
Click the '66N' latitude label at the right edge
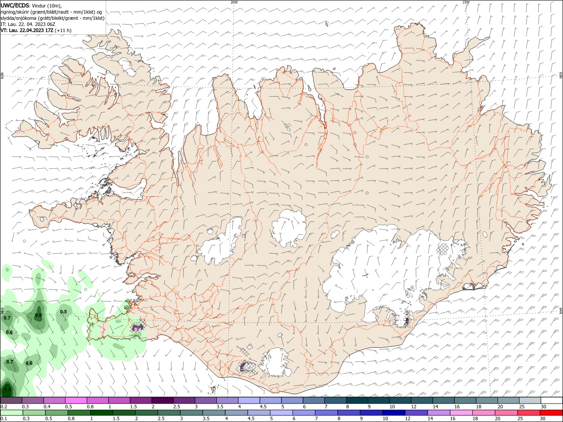561,76
